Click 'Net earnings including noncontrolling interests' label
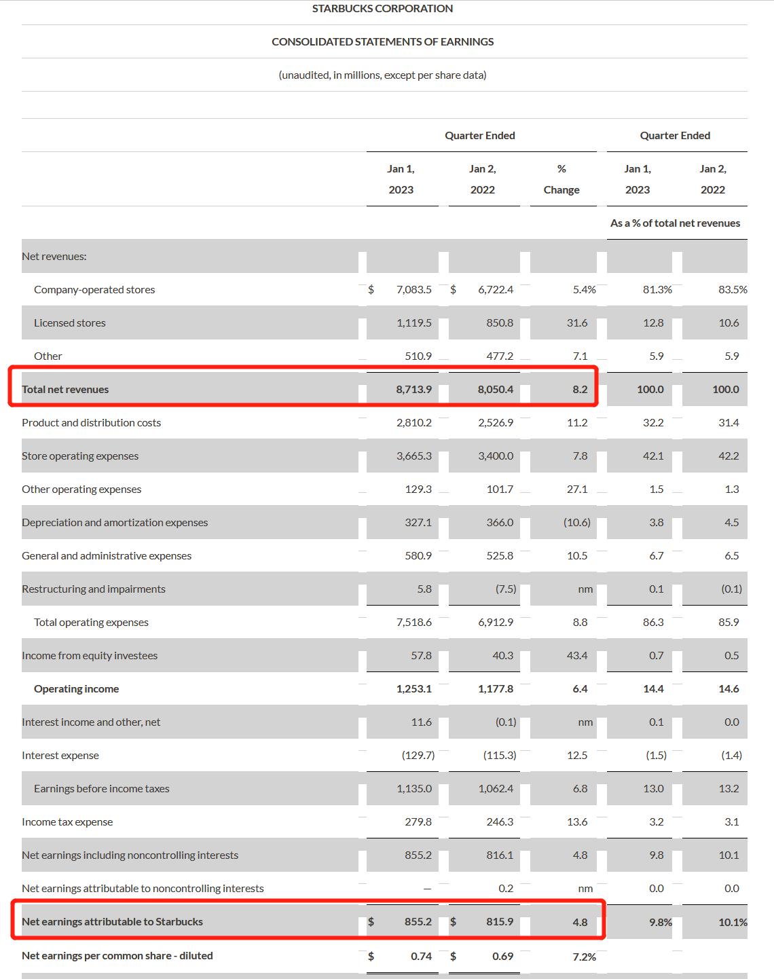Image resolution: width=774 pixels, height=979 pixels. click(x=130, y=855)
